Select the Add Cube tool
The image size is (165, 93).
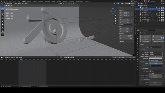pyautogui.click(x=3, y=34)
